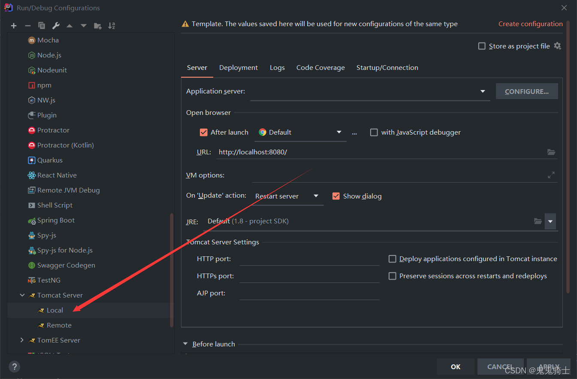The height and width of the screenshot is (379, 577).
Task: Switch to the Code Coverage tab
Action: (x=320, y=68)
